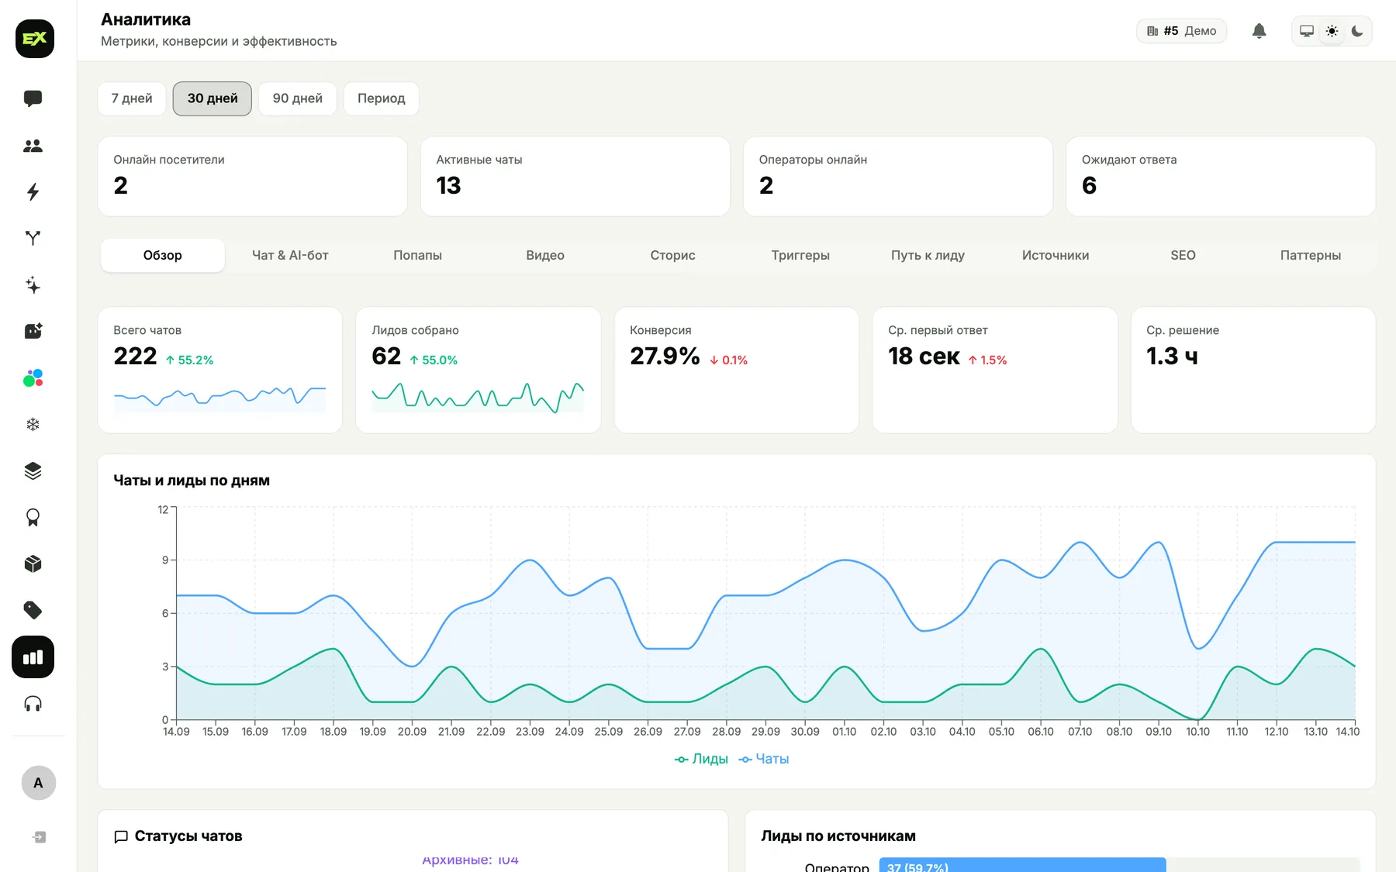Open the #5 Демо workspace selector
The image size is (1396, 872).
point(1181,31)
